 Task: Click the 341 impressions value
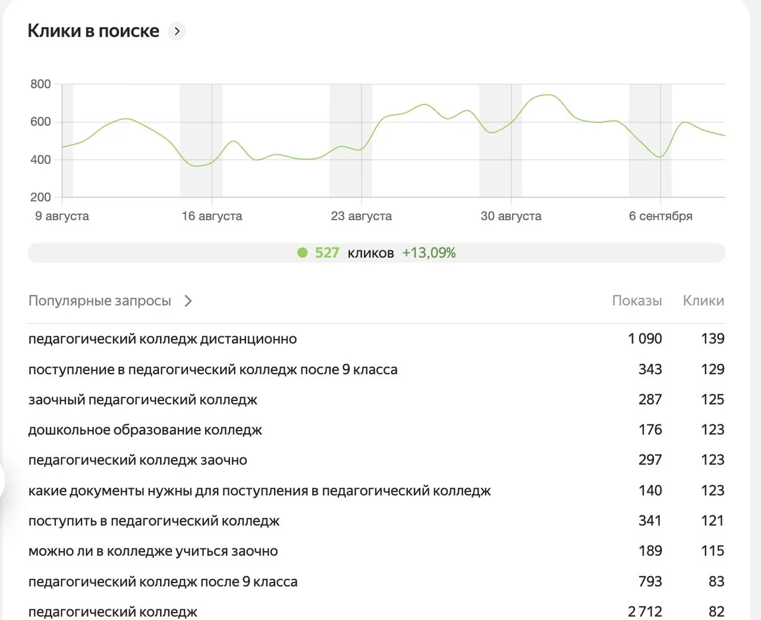[x=650, y=521]
